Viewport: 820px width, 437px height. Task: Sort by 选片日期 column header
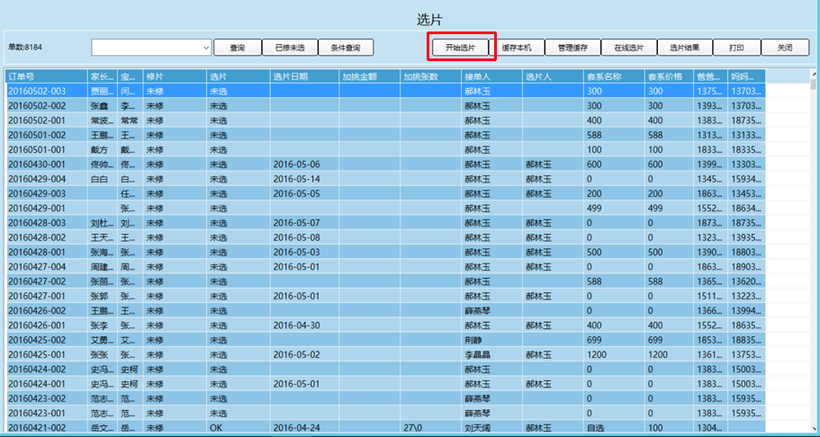coord(304,76)
